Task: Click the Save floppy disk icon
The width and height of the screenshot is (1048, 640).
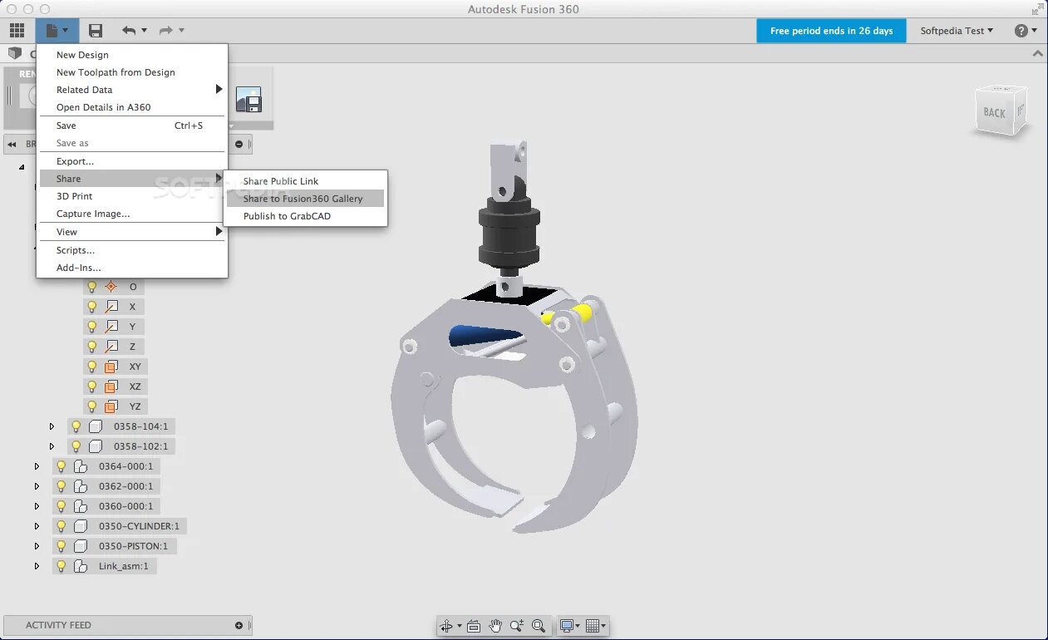Action: (96, 31)
